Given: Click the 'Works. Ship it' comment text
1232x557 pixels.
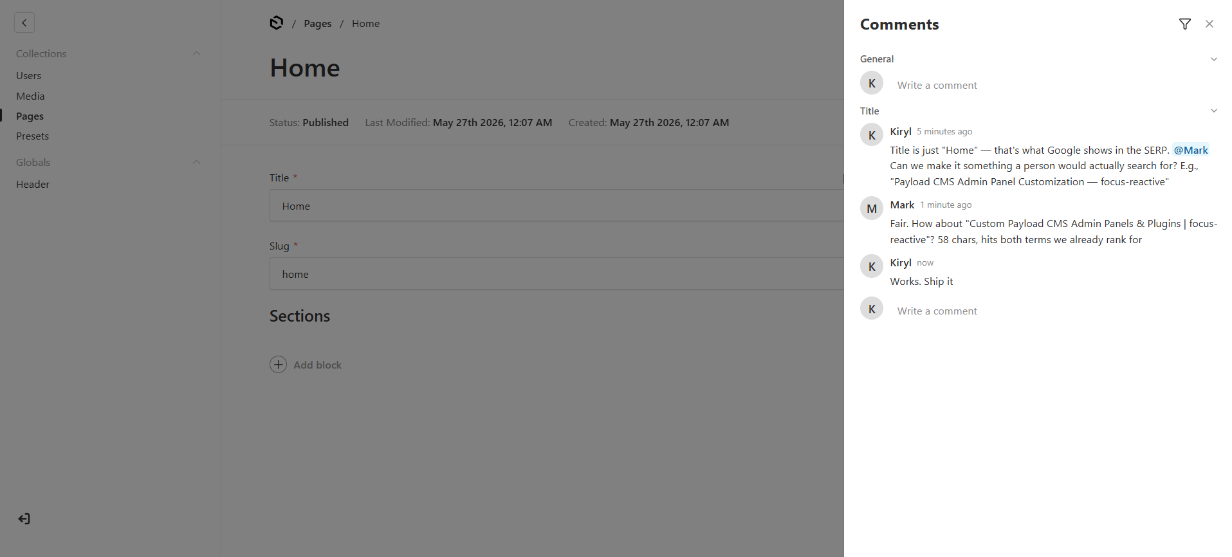Looking at the screenshot, I should pos(921,281).
